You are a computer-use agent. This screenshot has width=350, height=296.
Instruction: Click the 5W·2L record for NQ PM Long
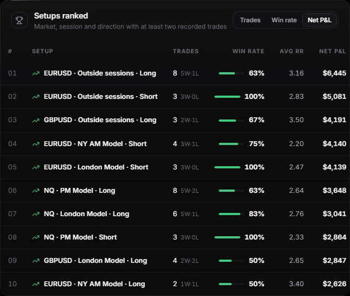pyautogui.click(x=189, y=191)
